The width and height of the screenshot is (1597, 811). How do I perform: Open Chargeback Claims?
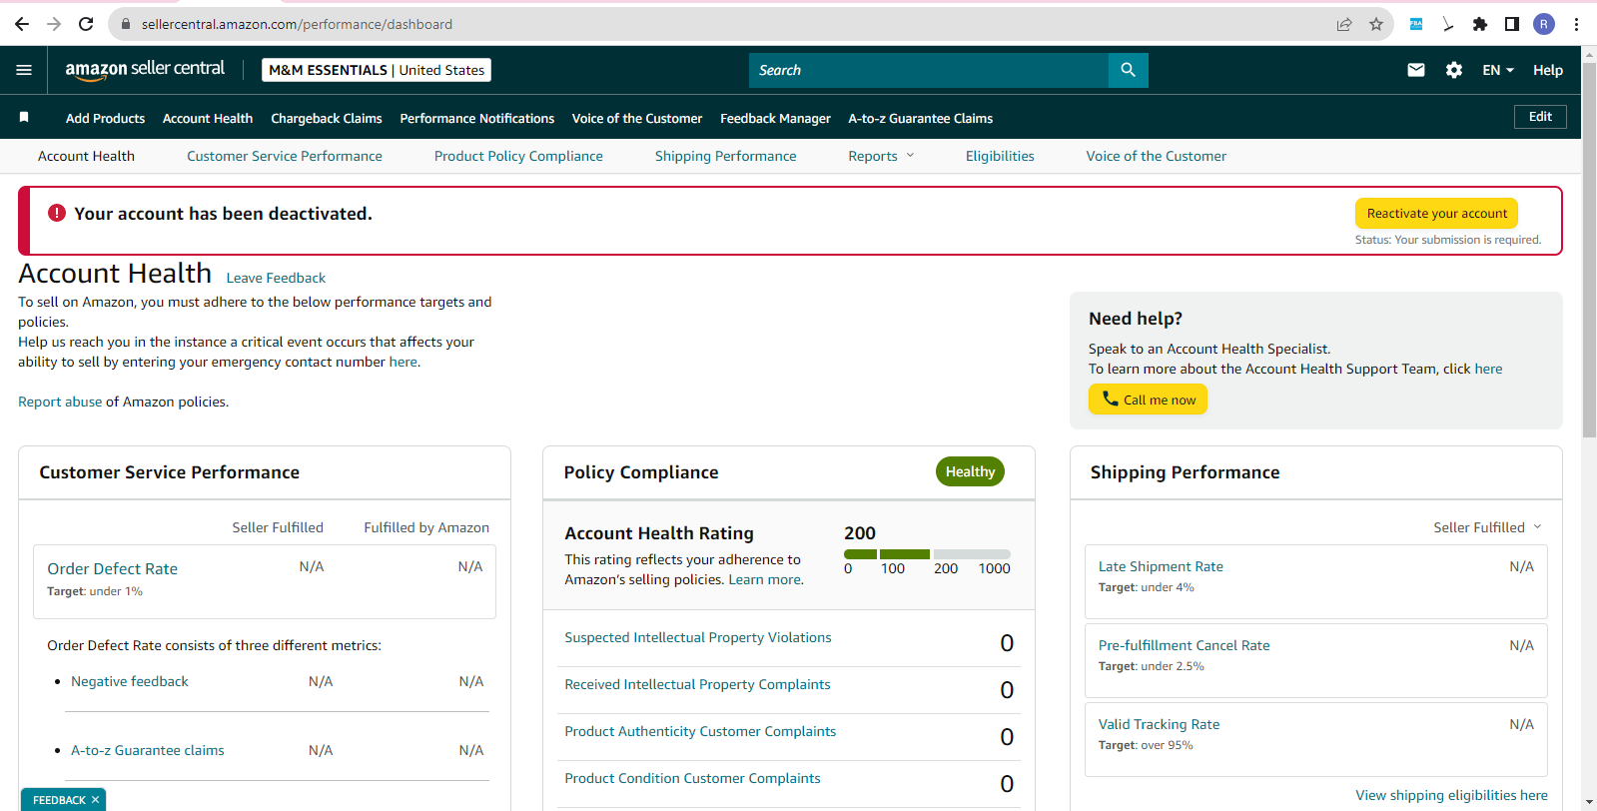(327, 118)
